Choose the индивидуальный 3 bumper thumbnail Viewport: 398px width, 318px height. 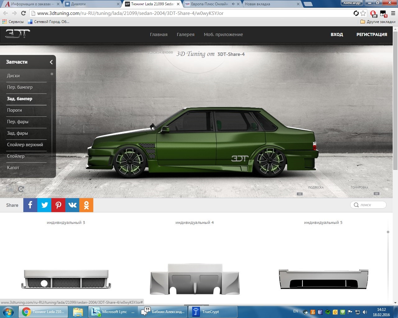coord(66,279)
